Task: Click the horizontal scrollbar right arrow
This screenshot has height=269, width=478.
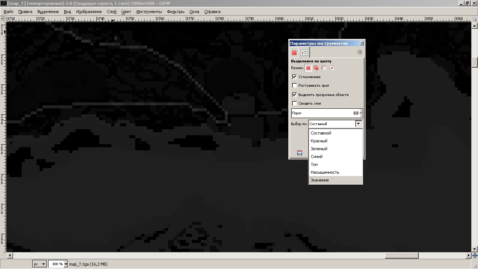Action: pyautogui.click(x=469, y=256)
